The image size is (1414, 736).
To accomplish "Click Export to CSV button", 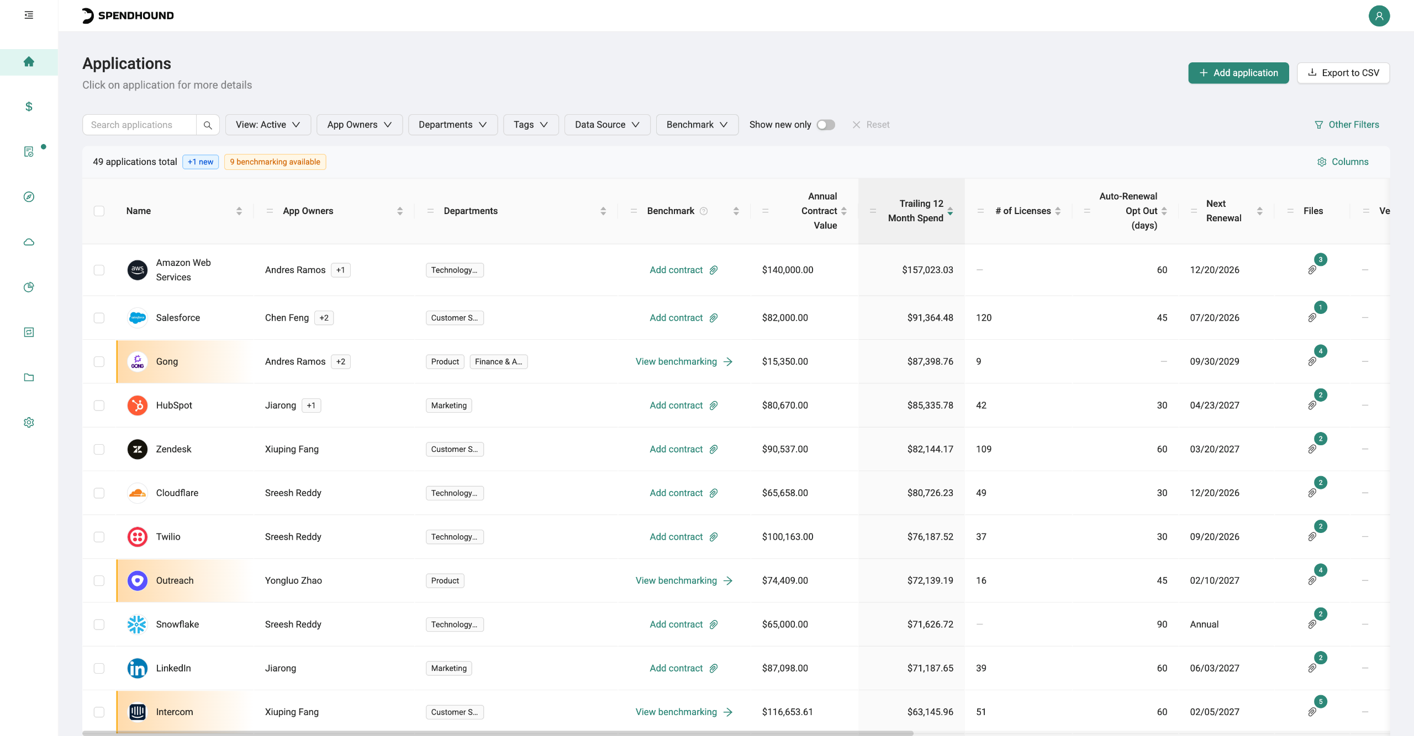I will (x=1343, y=73).
